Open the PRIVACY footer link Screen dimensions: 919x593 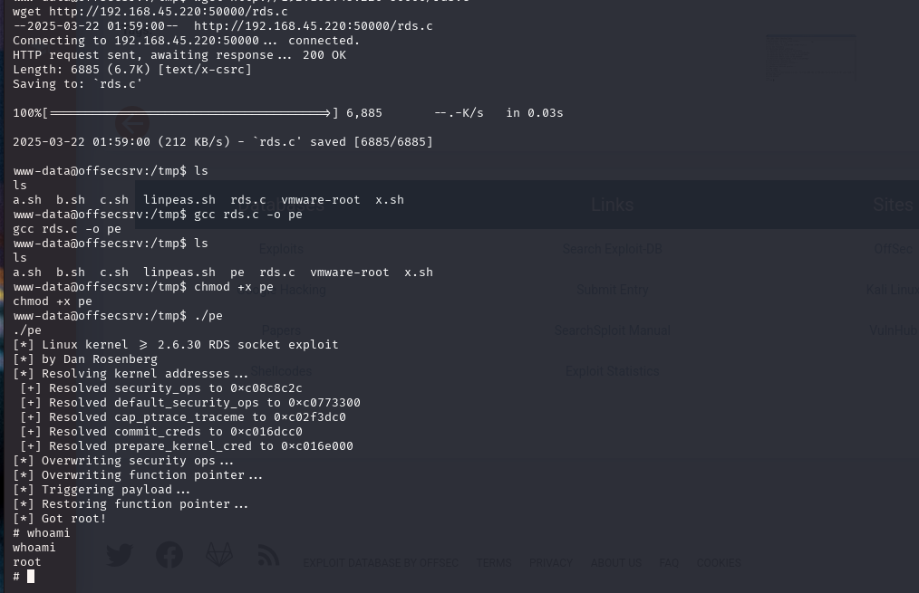tap(551, 562)
